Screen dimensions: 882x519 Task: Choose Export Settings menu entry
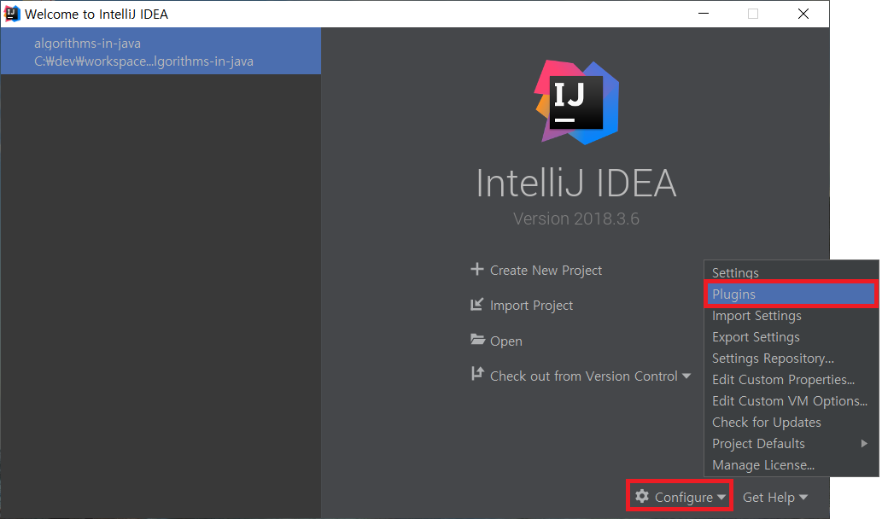coord(791,337)
